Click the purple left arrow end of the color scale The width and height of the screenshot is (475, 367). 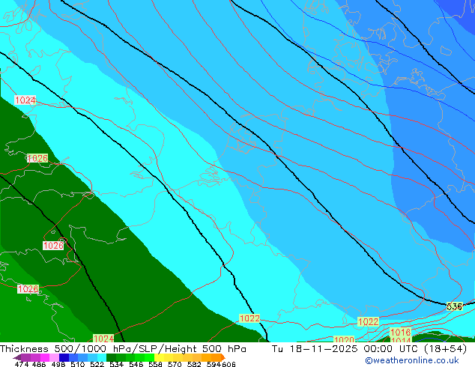click(16, 357)
